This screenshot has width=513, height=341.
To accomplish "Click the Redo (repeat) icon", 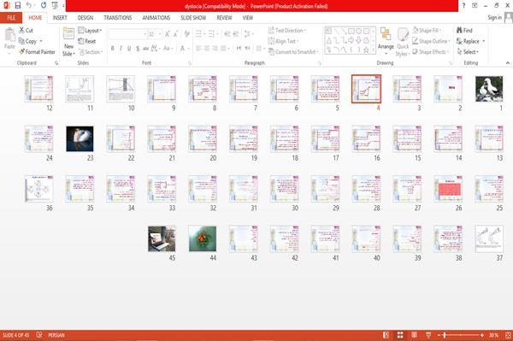I will tap(44, 5).
